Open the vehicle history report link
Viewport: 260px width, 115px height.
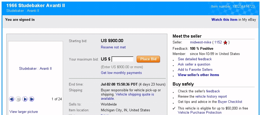pyautogui.click(x=211, y=97)
